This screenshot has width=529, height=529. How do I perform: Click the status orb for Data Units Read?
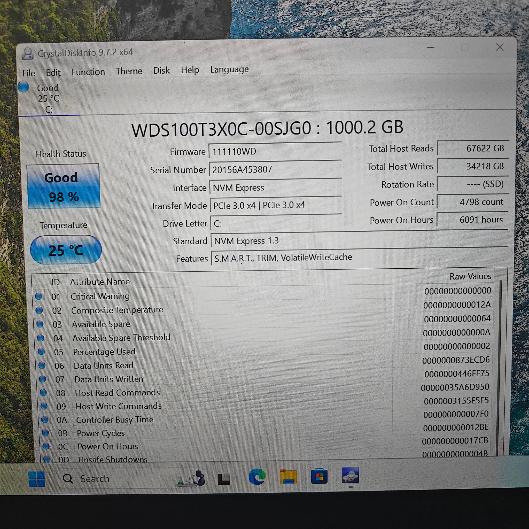tap(42, 365)
